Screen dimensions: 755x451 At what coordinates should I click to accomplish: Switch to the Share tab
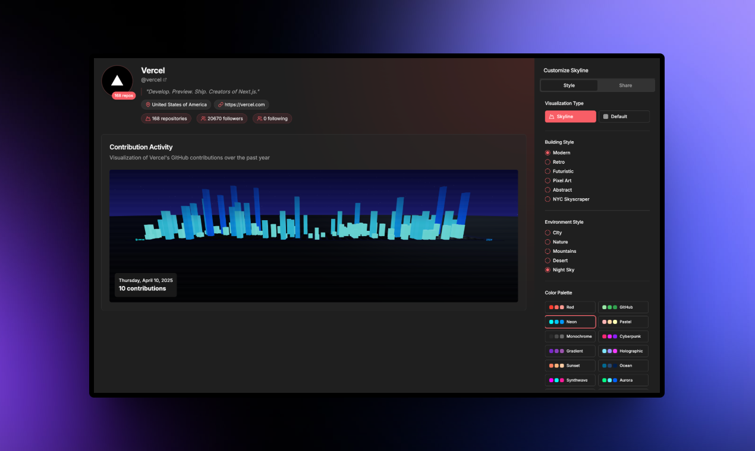[625, 85]
